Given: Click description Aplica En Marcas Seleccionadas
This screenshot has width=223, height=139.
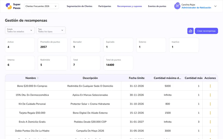Looking at the screenshot, I should point(90,95).
